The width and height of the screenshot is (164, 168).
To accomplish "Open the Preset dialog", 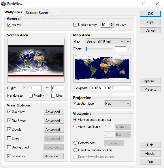I will pos(150,89).
